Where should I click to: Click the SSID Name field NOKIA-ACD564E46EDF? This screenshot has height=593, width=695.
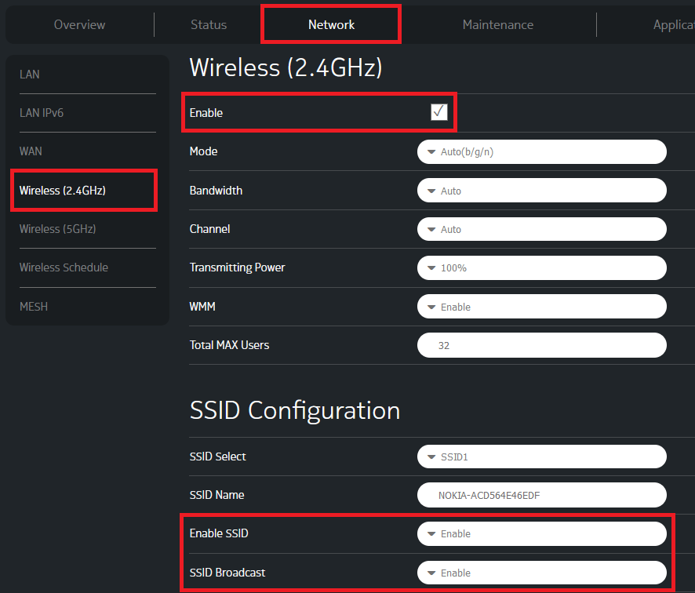tap(541, 495)
